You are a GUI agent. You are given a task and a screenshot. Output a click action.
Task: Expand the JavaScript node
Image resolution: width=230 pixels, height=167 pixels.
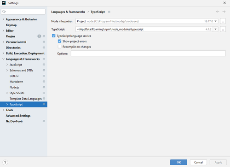[x=7, y=65]
